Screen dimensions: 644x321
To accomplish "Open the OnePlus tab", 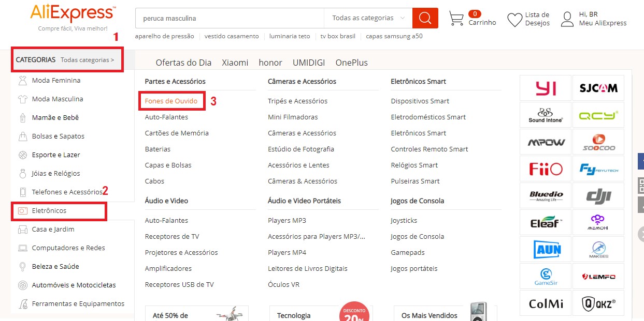I will 352,63.
